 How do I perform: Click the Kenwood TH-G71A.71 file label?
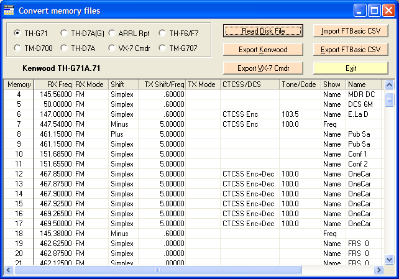point(62,68)
